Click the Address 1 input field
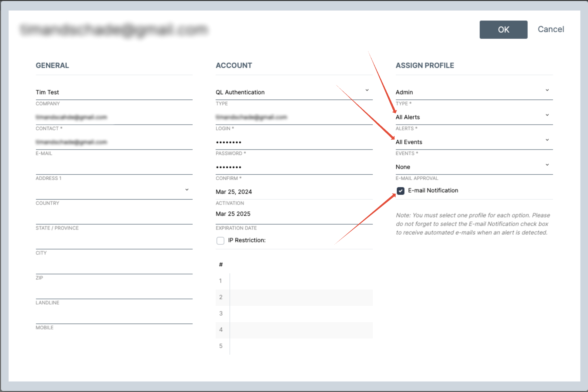The width and height of the screenshot is (588, 392). click(x=113, y=167)
